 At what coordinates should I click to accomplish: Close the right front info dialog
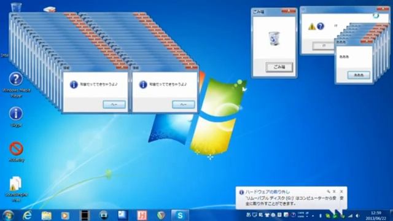(x=191, y=67)
